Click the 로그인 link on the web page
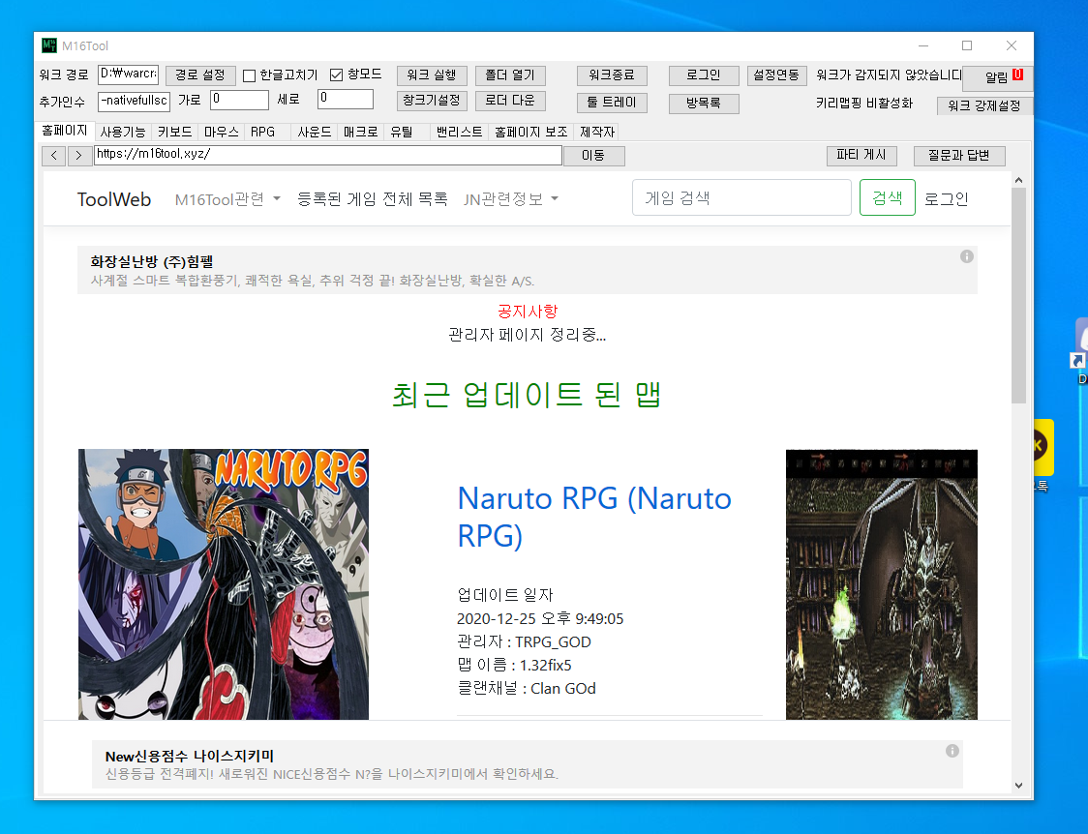The height and width of the screenshot is (834, 1088). coord(947,199)
